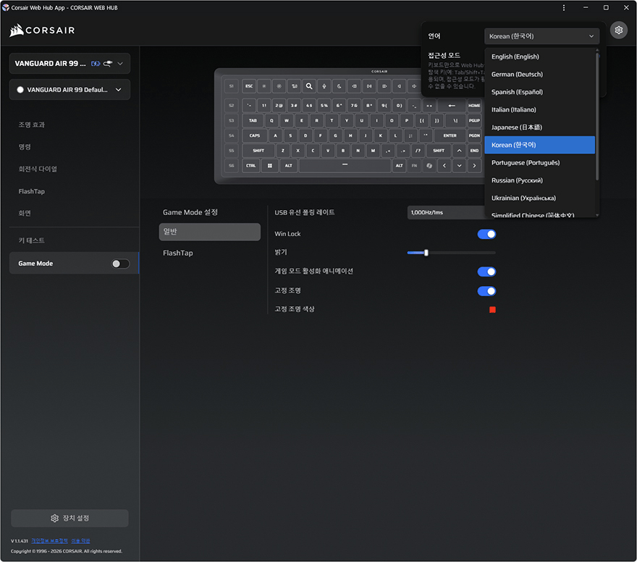Screen dimensions: 637x562
Task: Choose Italian (Italiano) from language list
Action: tap(539, 109)
